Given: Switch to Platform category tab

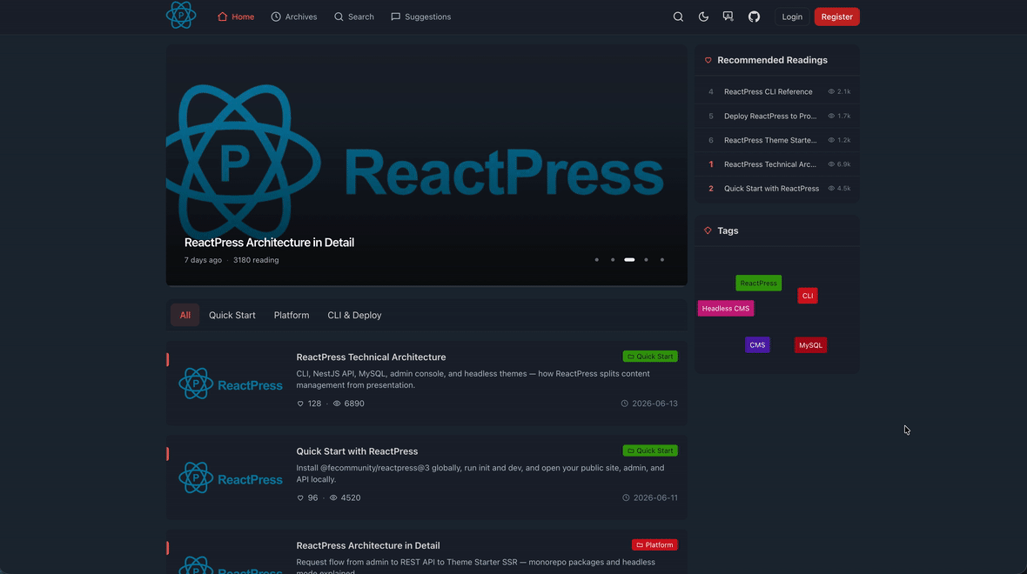Looking at the screenshot, I should pos(292,315).
